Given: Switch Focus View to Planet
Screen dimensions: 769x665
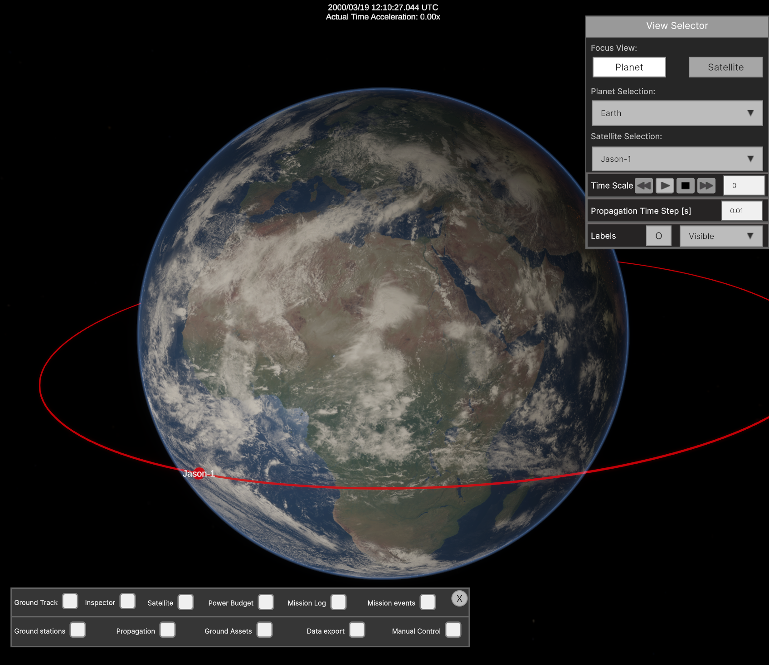Looking at the screenshot, I should (629, 67).
